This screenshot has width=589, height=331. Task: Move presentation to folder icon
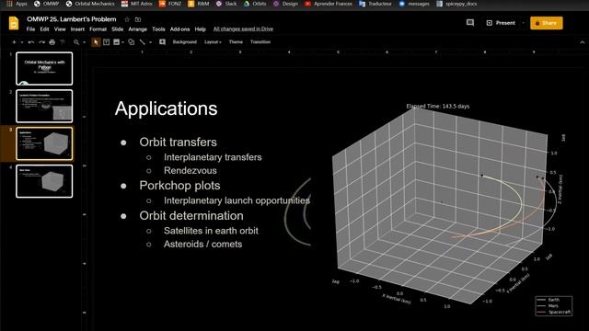(x=138, y=19)
